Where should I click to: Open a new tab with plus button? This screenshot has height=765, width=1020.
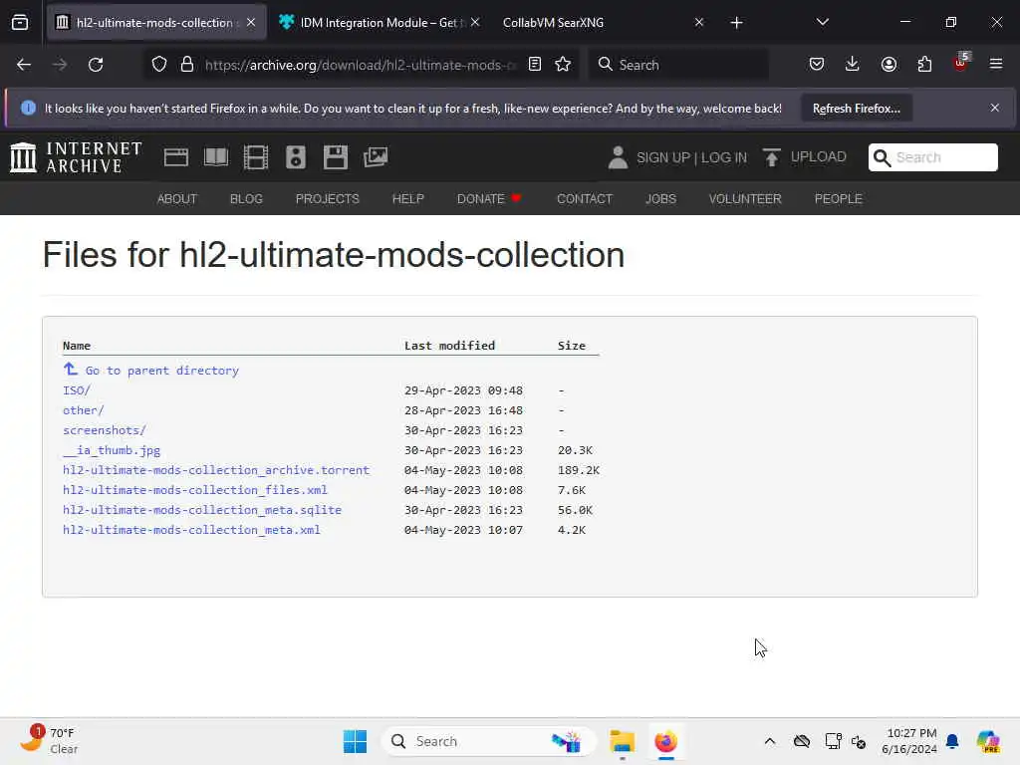[x=736, y=23]
